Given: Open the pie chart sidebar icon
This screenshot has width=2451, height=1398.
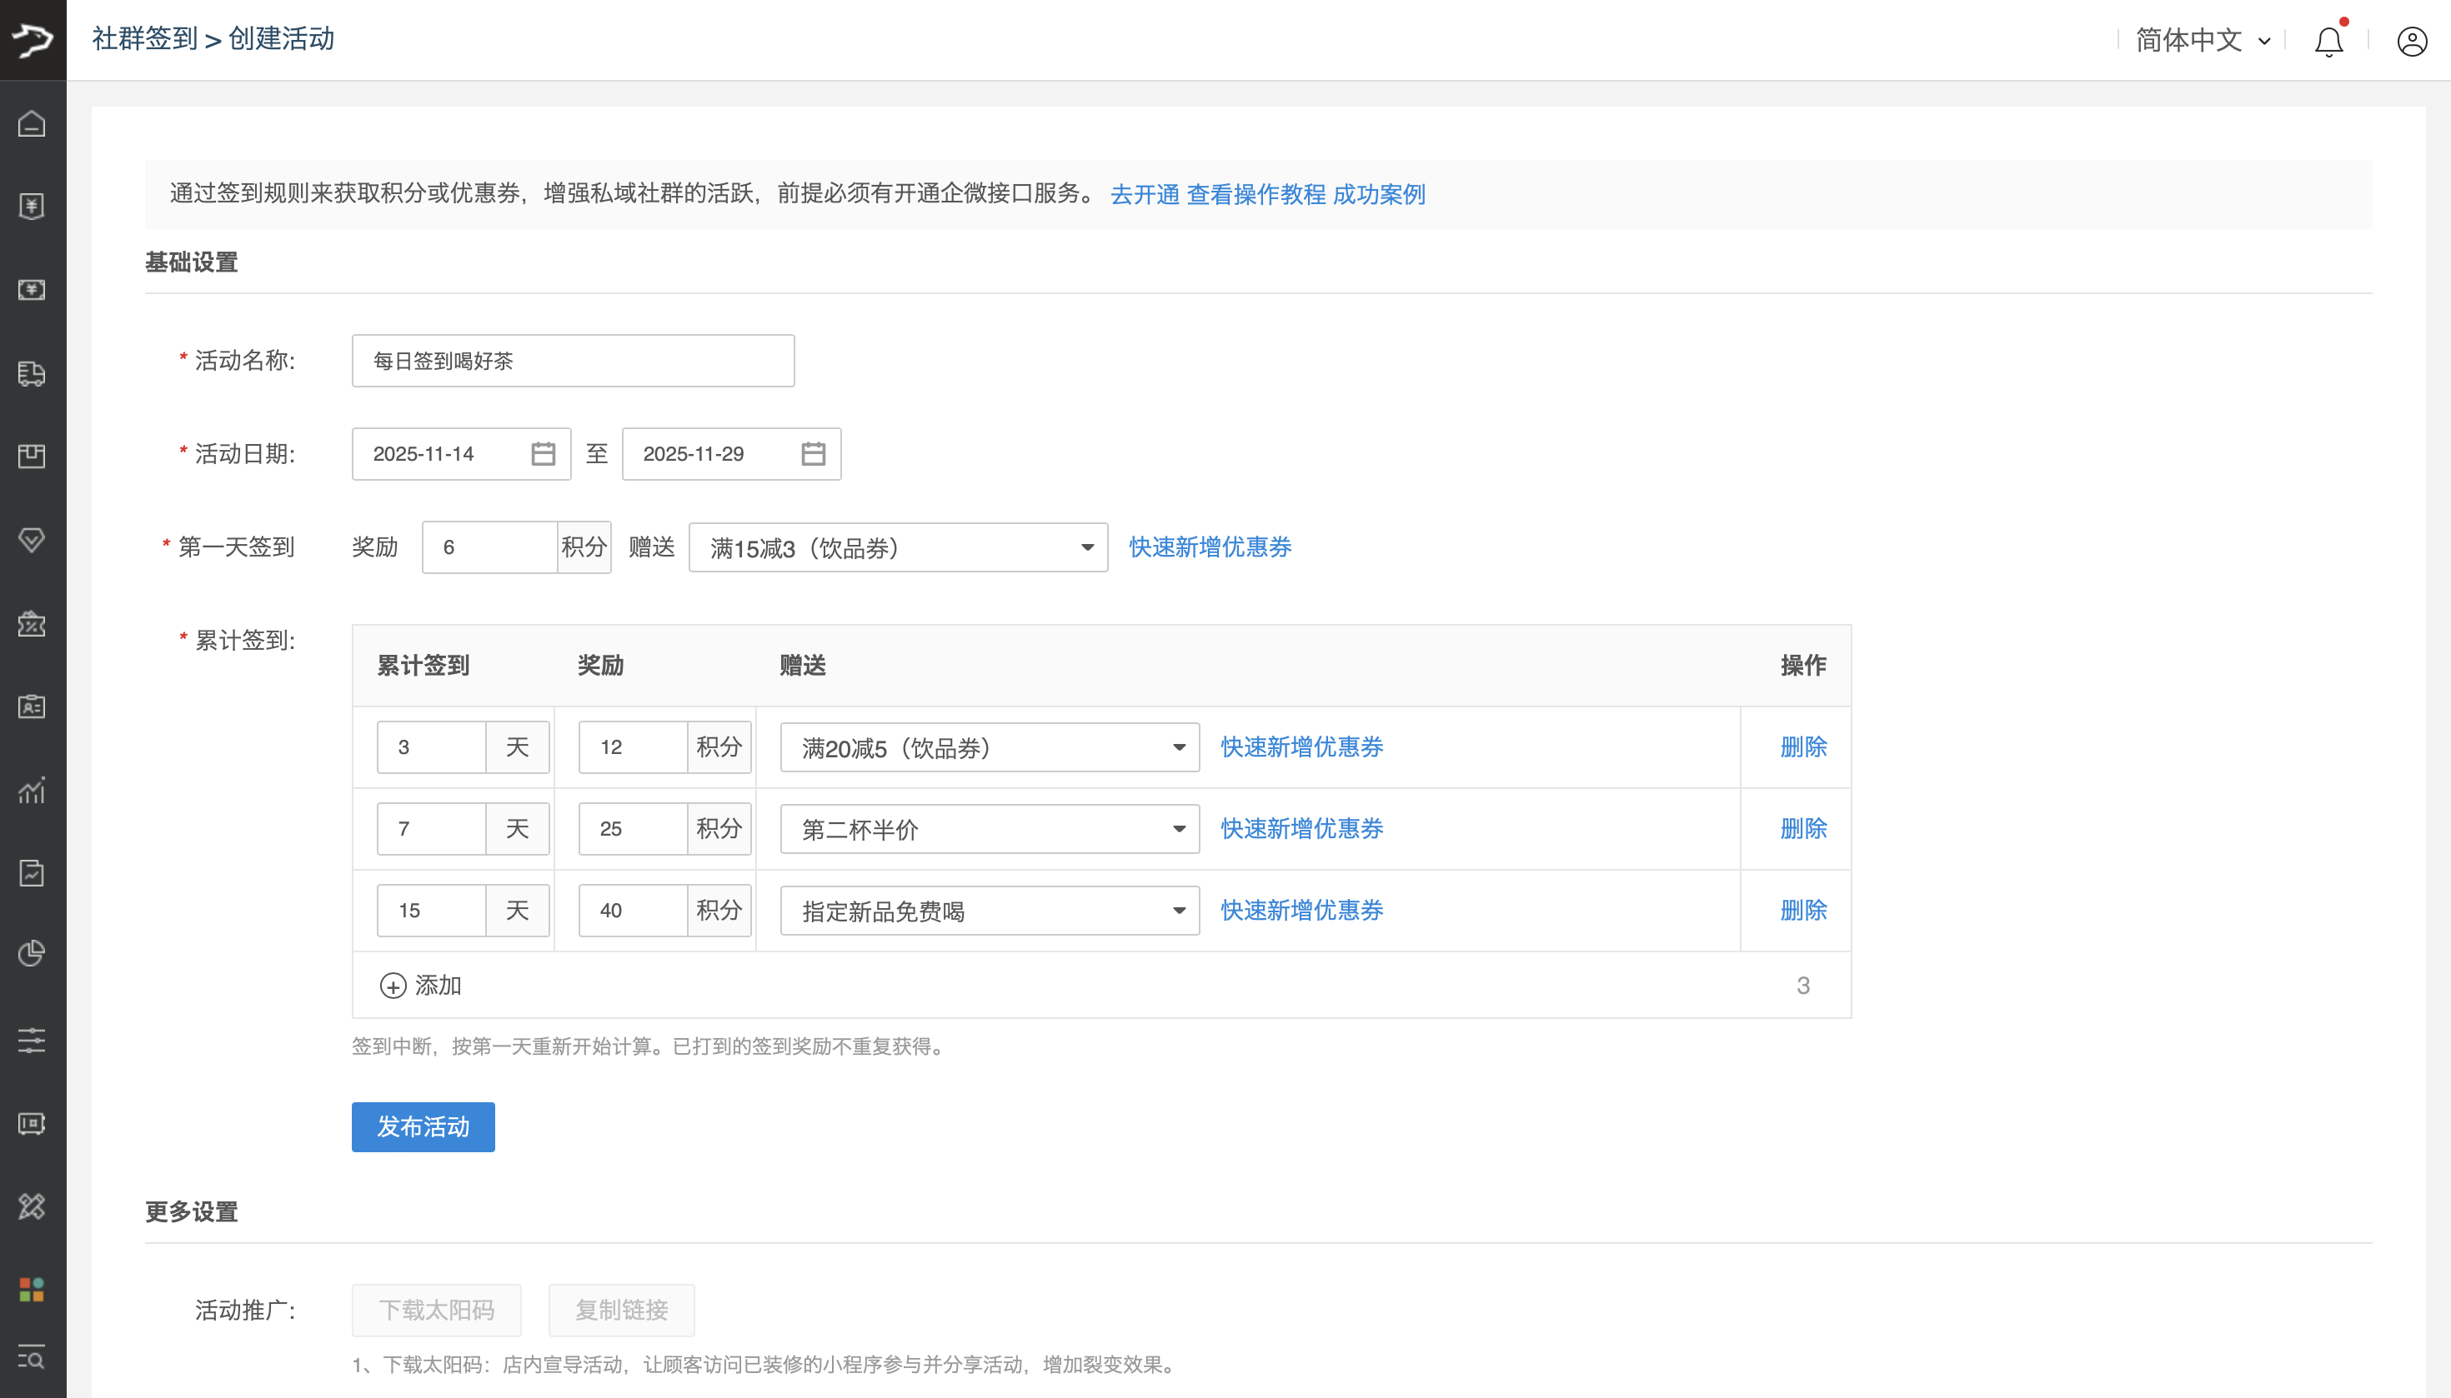Looking at the screenshot, I should point(32,953).
